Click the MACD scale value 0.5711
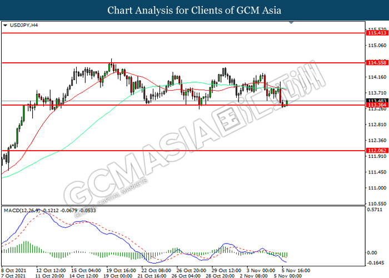The height and width of the screenshot is (278, 389). pos(375,210)
